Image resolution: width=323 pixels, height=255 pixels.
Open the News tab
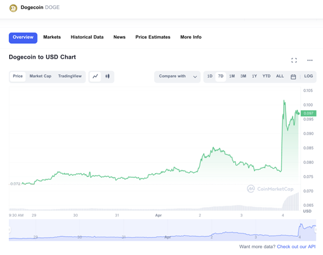(x=119, y=37)
